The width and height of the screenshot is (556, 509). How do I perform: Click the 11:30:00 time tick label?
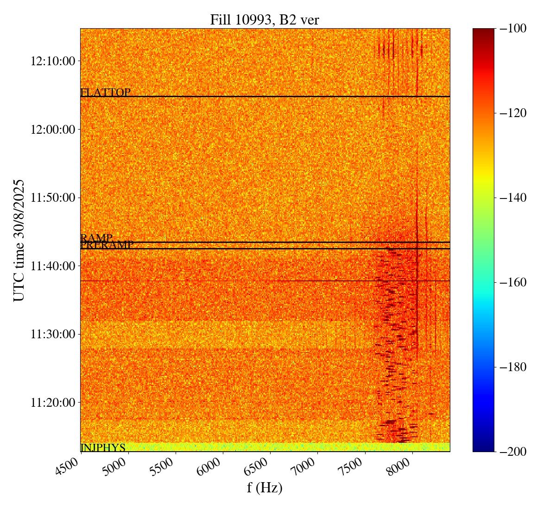[52, 334]
